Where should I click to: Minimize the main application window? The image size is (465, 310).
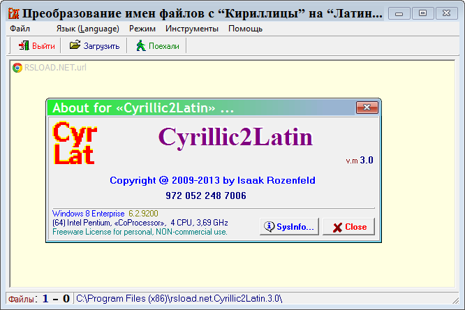pos(399,14)
